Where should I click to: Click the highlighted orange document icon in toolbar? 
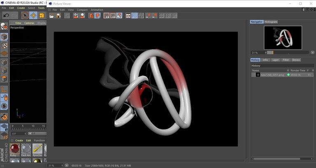pyautogui.click(x=98, y=16)
